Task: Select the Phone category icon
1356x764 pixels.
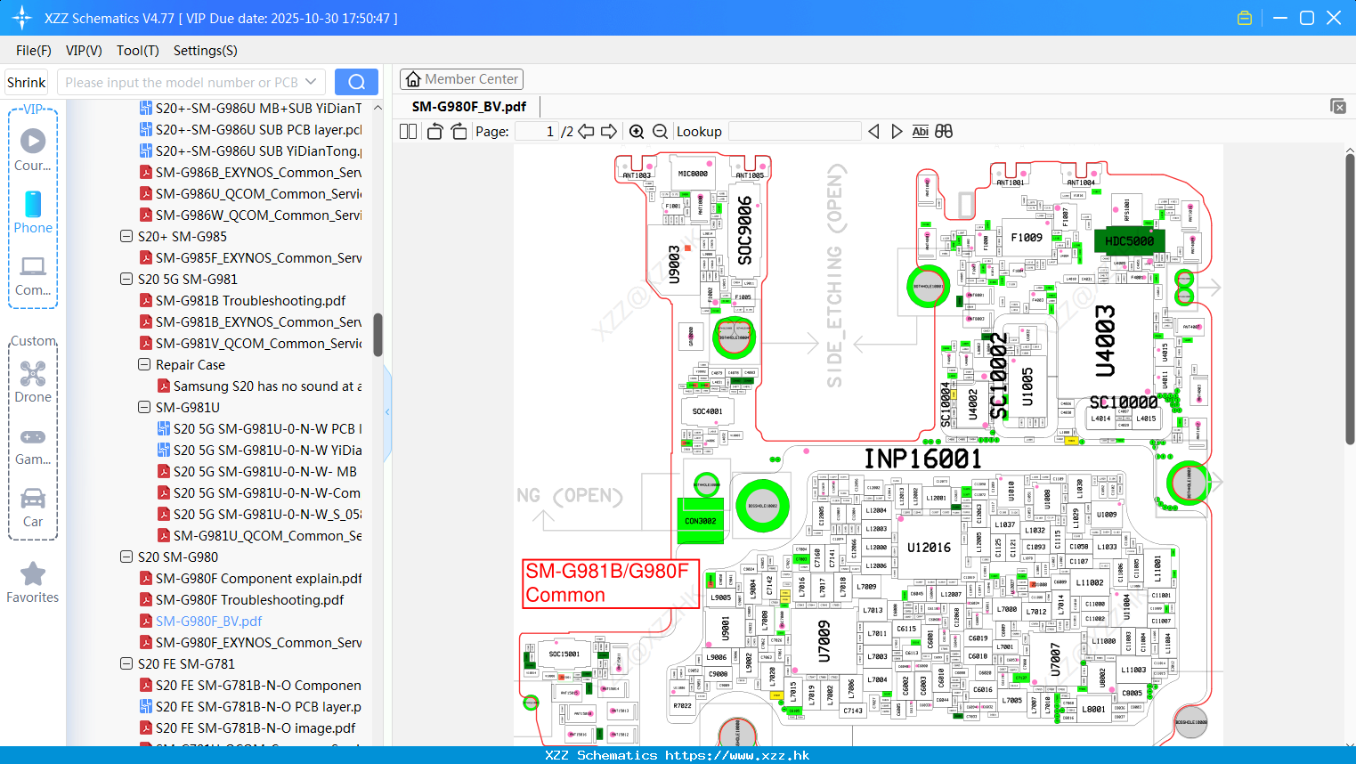Action: click(x=33, y=212)
